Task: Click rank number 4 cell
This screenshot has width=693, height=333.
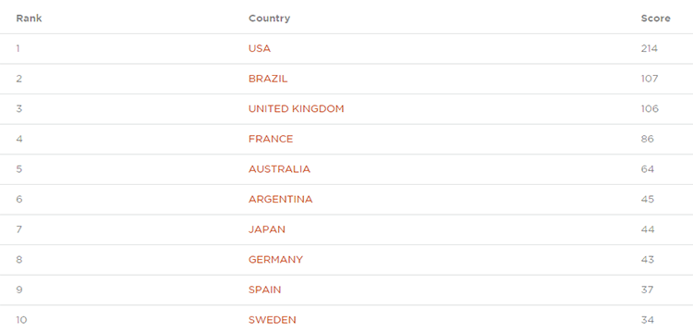Action: (19, 139)
